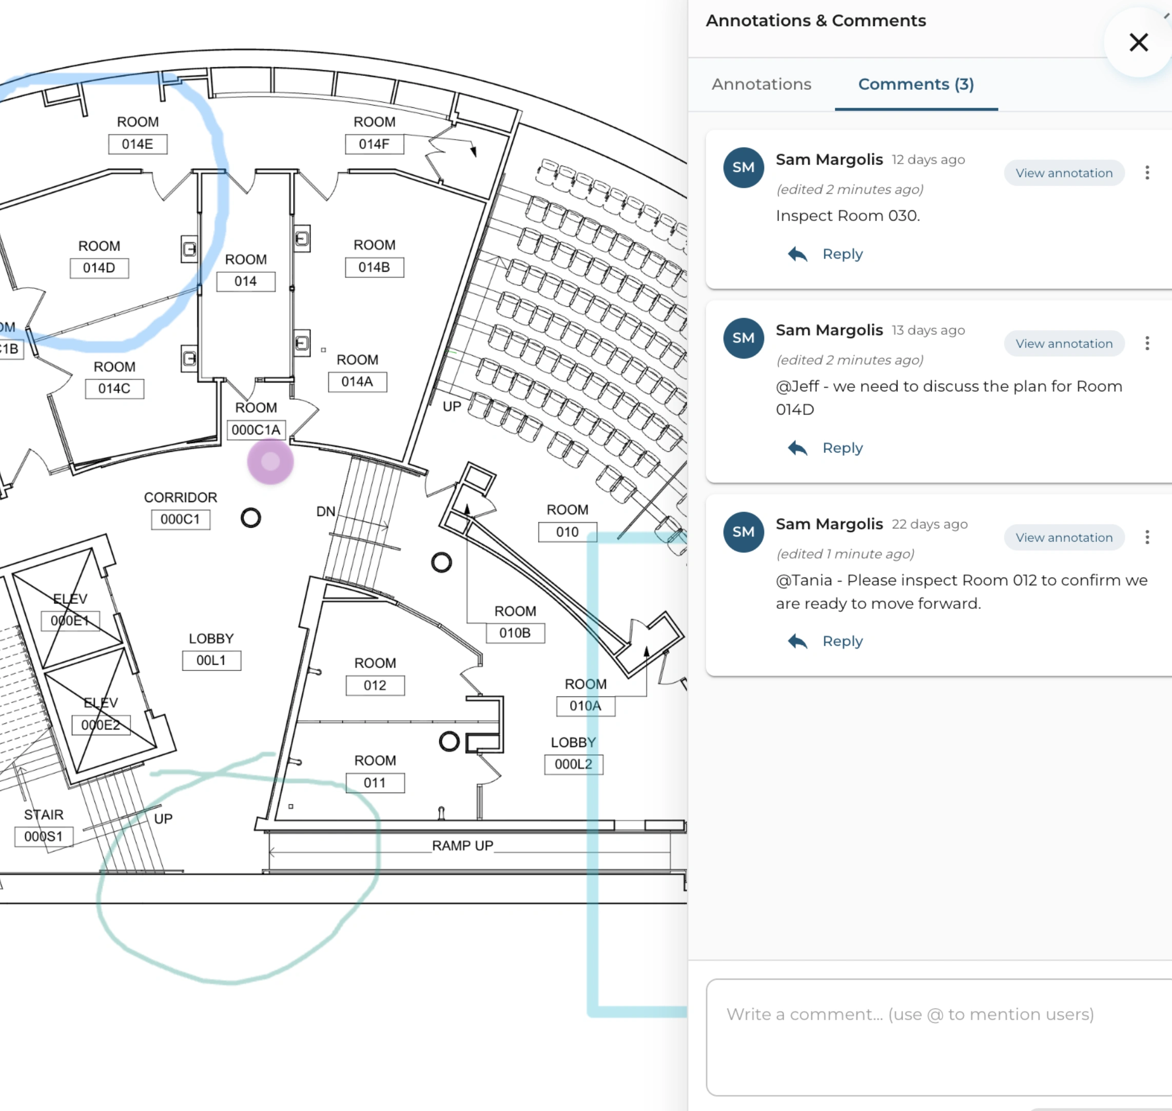Click the reply arrow icon on the @Tania comment
The height and width of the screenshot is (1111, 1172).
click(x=797, y=641)
